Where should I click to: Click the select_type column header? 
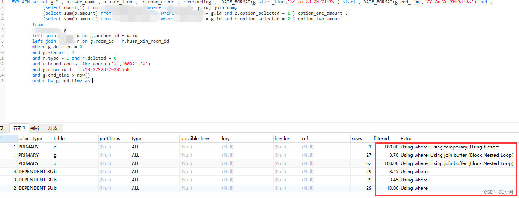(30, 138)
